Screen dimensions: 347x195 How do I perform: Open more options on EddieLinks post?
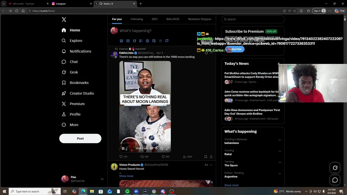(211, 53)
